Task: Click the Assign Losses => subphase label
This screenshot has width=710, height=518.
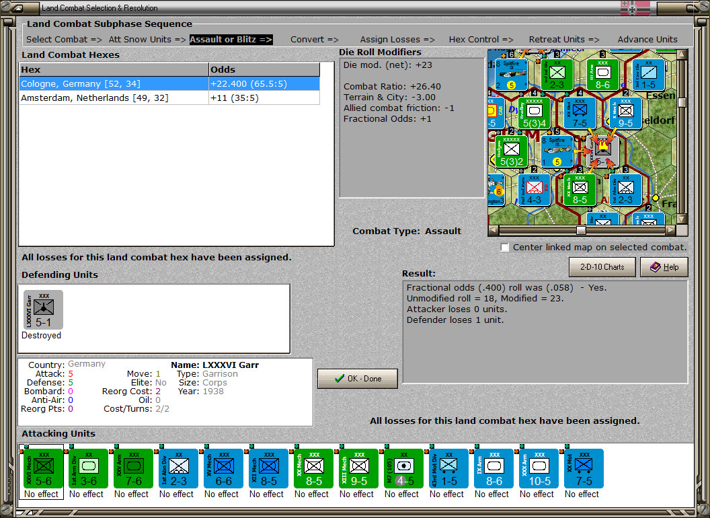Action: (x=397, y=40)
